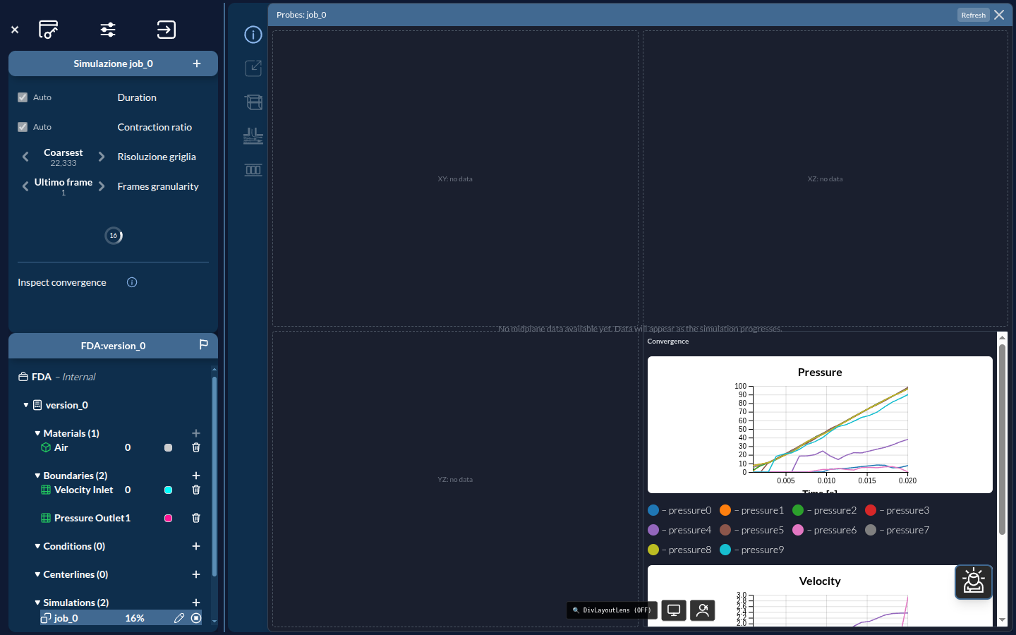The width and height of the screenshot is (1016, 635).
Task: Click the export/exit arrow icon
Action: (166, 30)
